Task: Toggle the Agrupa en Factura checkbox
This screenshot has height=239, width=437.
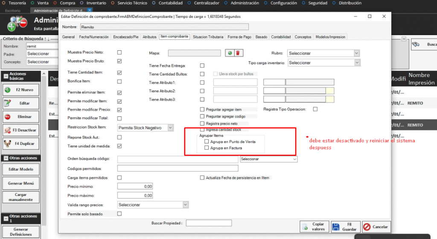Action: tap(207, 148)
